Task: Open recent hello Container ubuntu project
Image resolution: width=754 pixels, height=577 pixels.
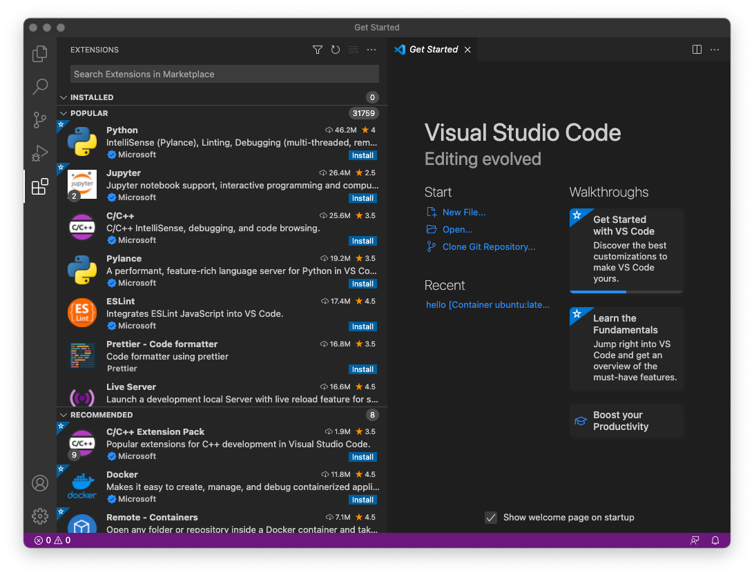Action: (487, 304)
